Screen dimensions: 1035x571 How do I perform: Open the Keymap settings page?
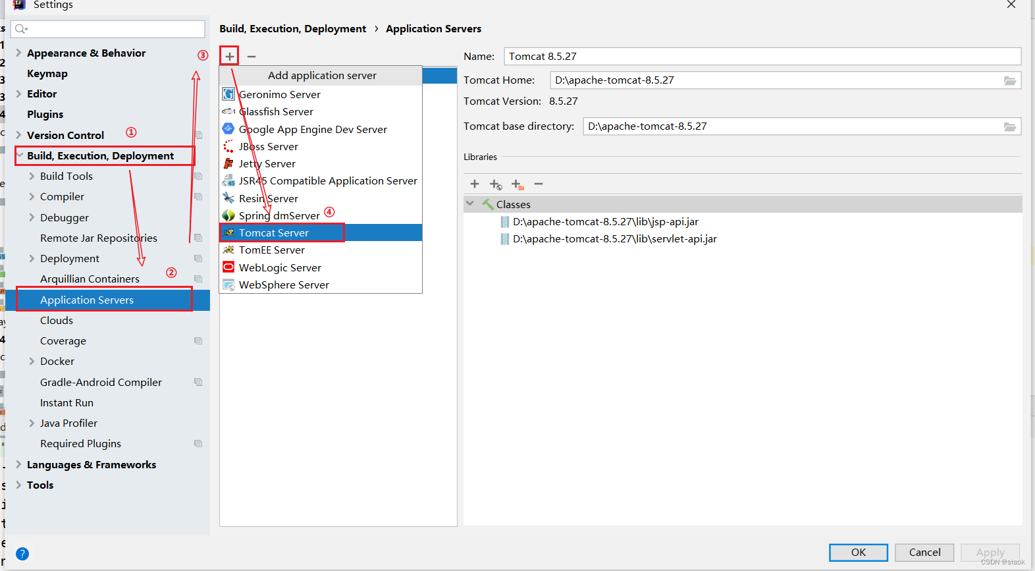pyautogui.click(x=47, y=73)
